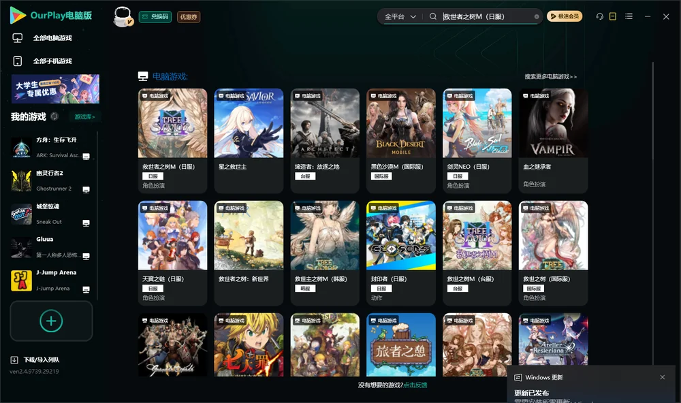
Task: Select 幽灵行者2 in my games
Action: [x=50, y=180]
